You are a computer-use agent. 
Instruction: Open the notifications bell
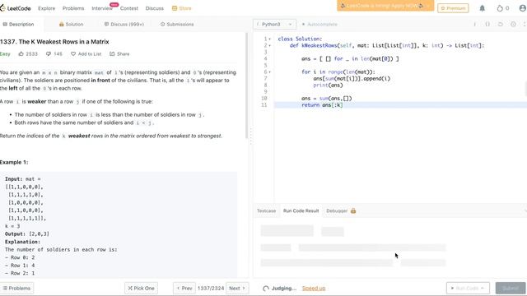coord(482,8)
